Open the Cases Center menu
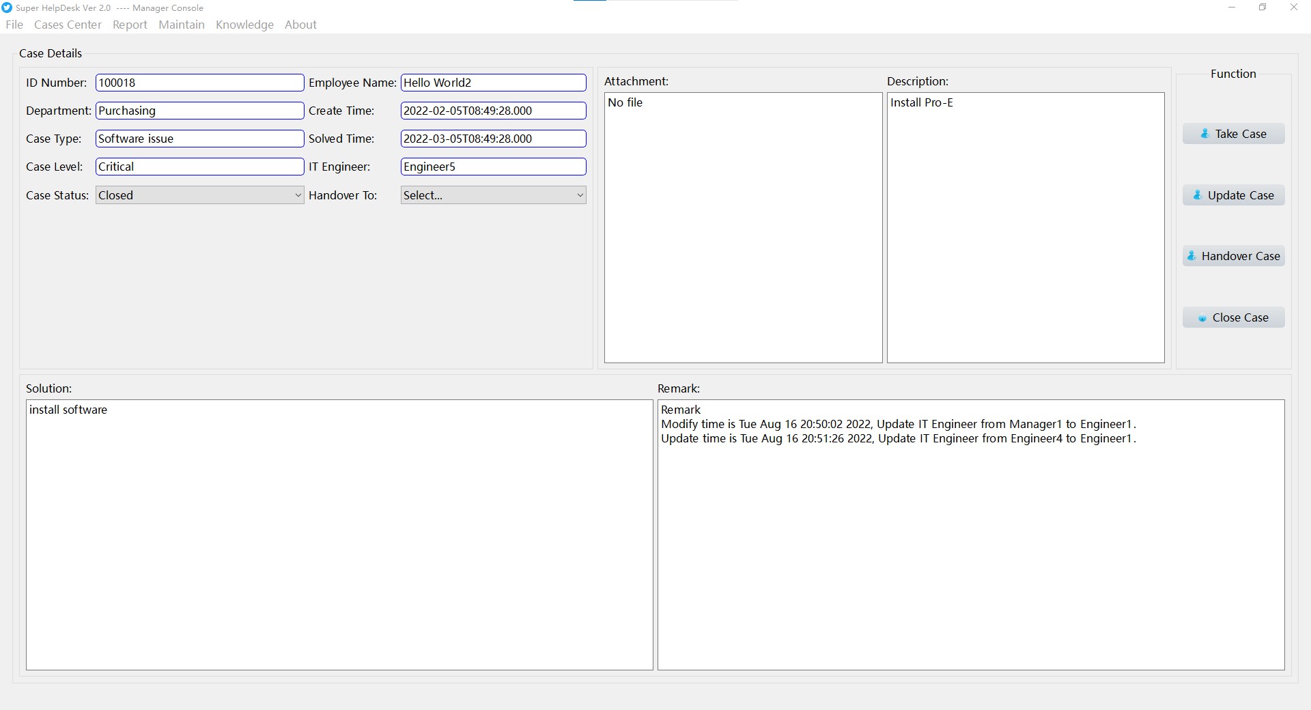Viewport: 1311px width, 710px height. tap(68, 25)
